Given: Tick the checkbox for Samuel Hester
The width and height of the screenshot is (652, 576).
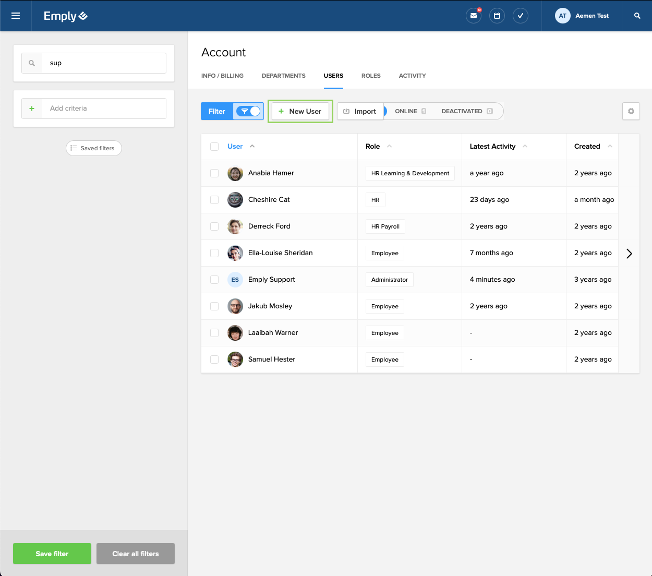Looking at the screenshot, I should pos(214,359).
